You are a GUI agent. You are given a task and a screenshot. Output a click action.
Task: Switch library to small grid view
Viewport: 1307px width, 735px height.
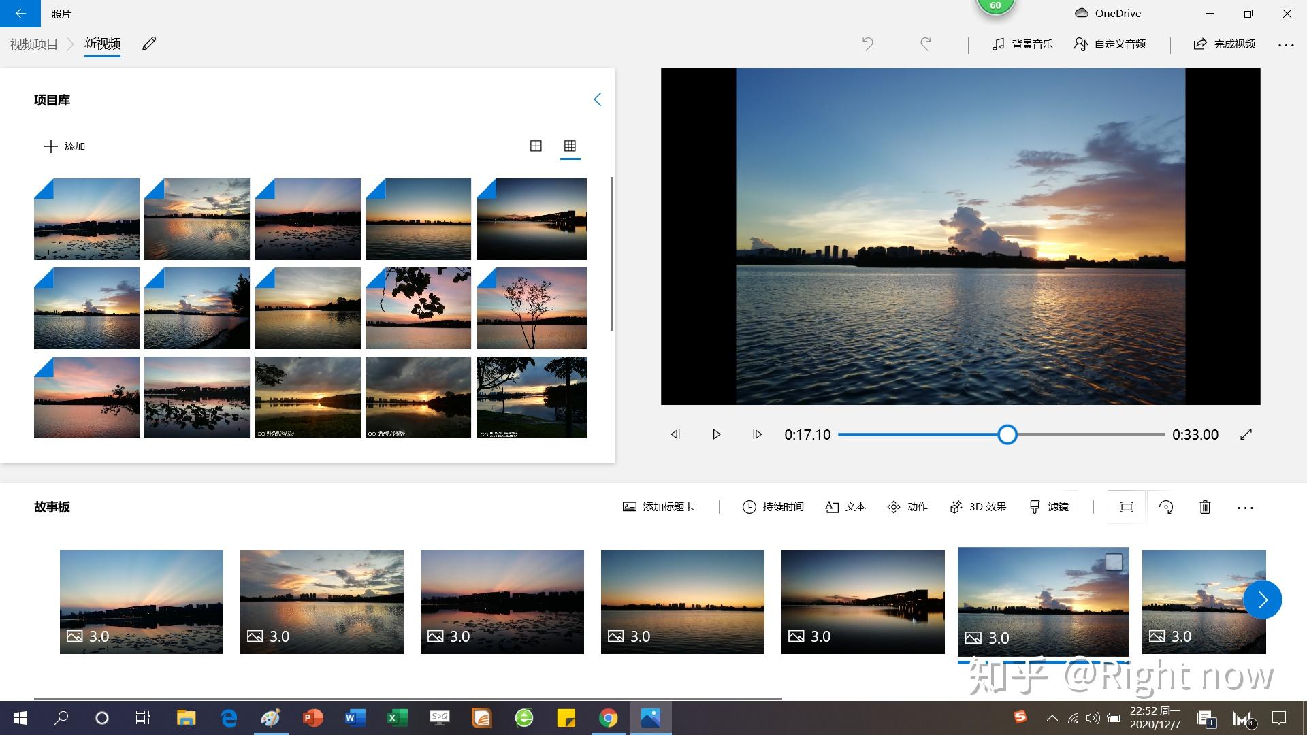[570, 146]
